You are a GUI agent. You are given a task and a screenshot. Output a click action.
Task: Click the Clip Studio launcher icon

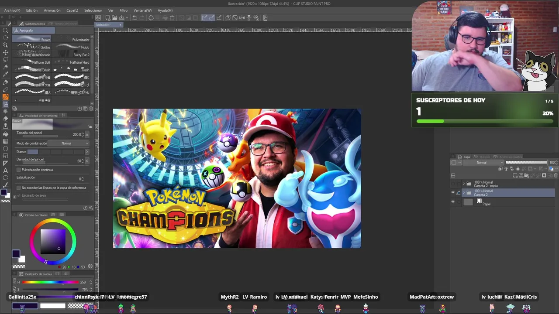click(98, 18)
